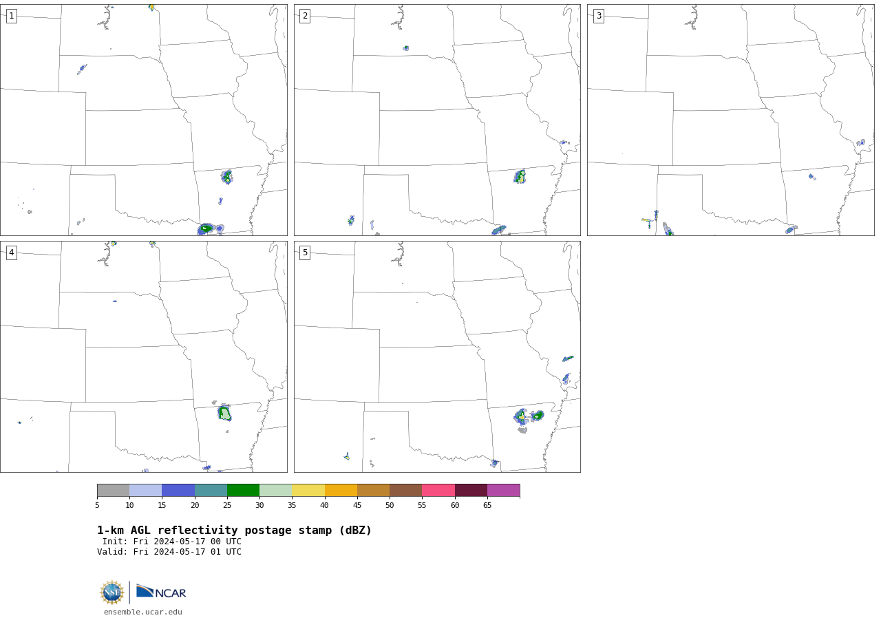Open ensemble member 3 map thumbnail
The image size is (881, 620).
pyautogui.click(x=731, y=120)
